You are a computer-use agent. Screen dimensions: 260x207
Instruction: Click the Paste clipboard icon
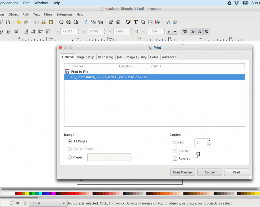(x=51, y=22)
